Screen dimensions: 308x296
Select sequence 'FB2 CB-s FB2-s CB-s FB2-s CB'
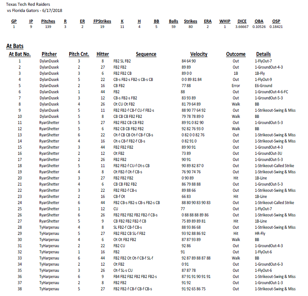[x=137, y=203]
